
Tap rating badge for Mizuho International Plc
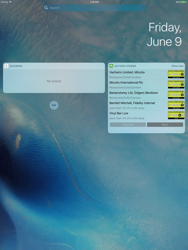[x=176, y=84]
